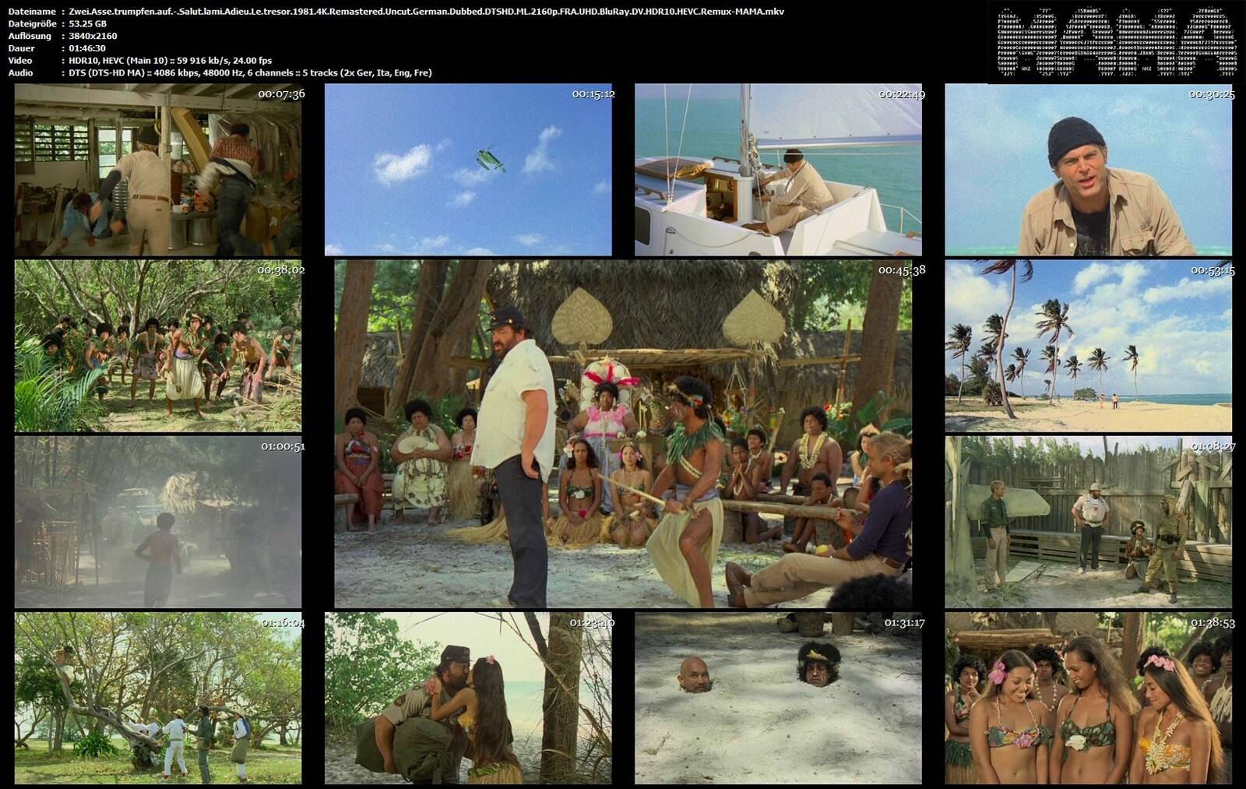Click the Audio label
Viewport: 1246px width, 789px height.
tap(21, 72)
